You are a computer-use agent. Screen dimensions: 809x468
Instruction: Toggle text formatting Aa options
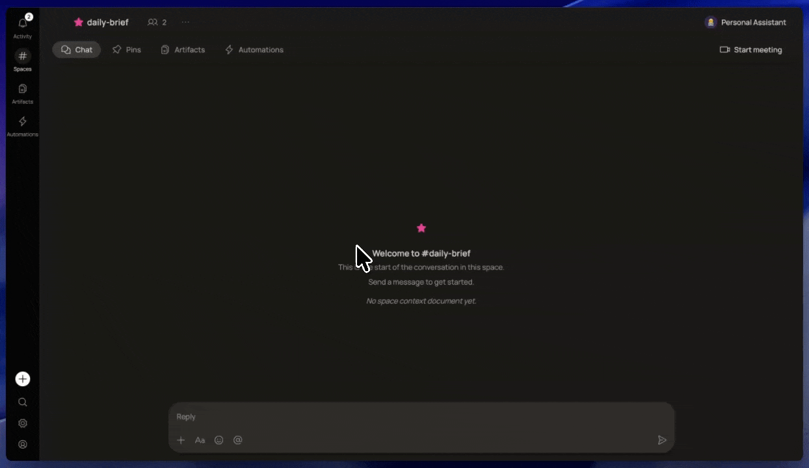(200, 440)
